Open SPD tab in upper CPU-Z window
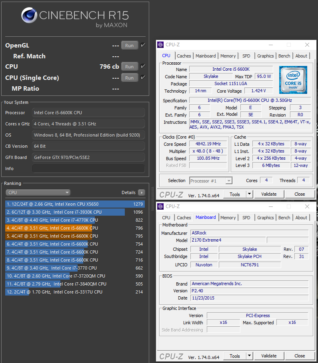 [x=246, y=56]
